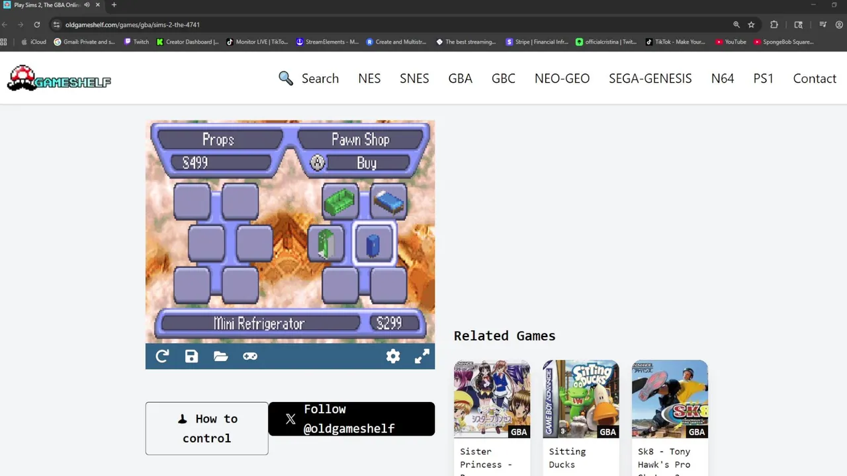Viewport: 847px width, 476px height.
Task: Open the Contact page
Action: point(815,78)
